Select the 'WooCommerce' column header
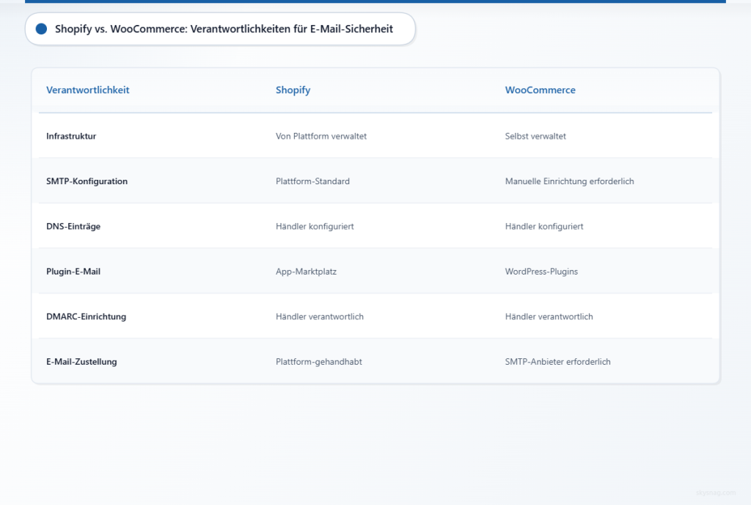 click(x=541, y=90)
